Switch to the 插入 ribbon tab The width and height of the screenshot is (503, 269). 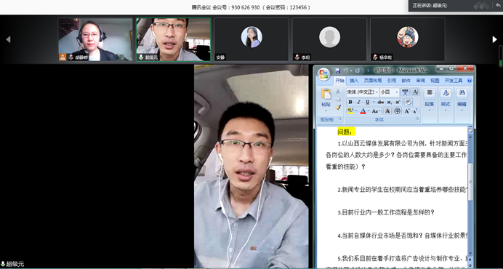point(354,81)
